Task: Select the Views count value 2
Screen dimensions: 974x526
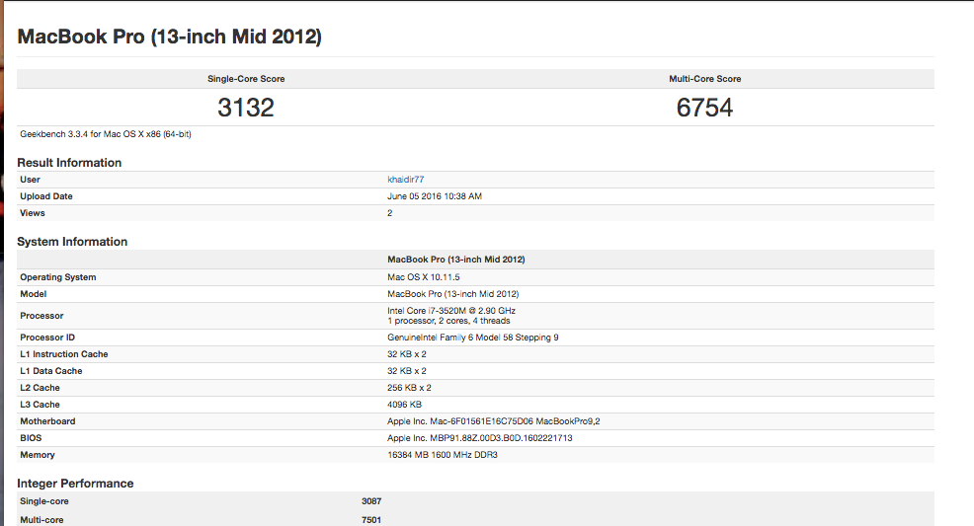Action: click(x=389, y=213)
